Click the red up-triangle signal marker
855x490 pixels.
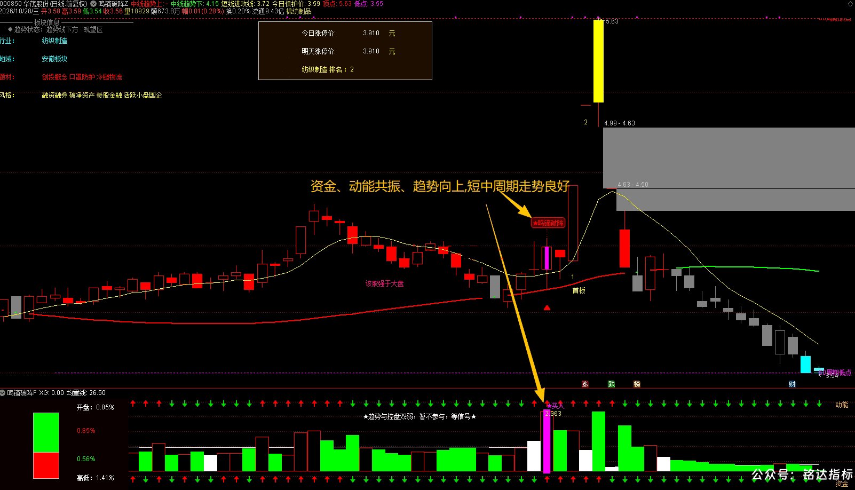pos(547,307)
